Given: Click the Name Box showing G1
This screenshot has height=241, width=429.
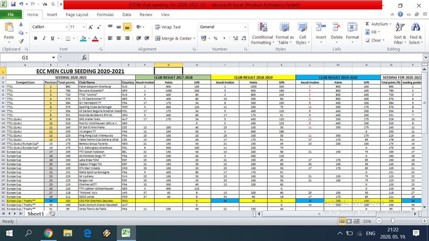Looking at the screenshot, I should click(25, 58).
